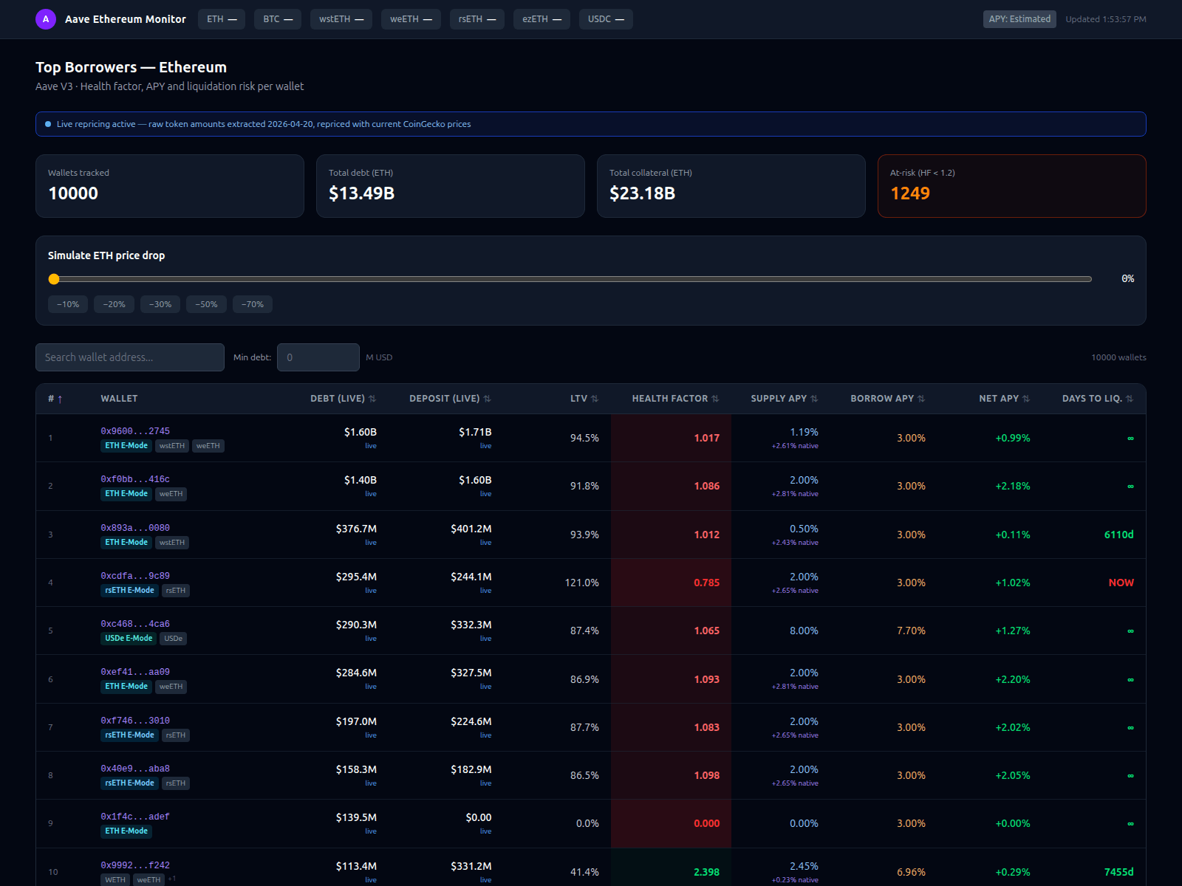Apply the −70% price drop preset
This screenshot has height=886, width=1182.
click(253, 304)
